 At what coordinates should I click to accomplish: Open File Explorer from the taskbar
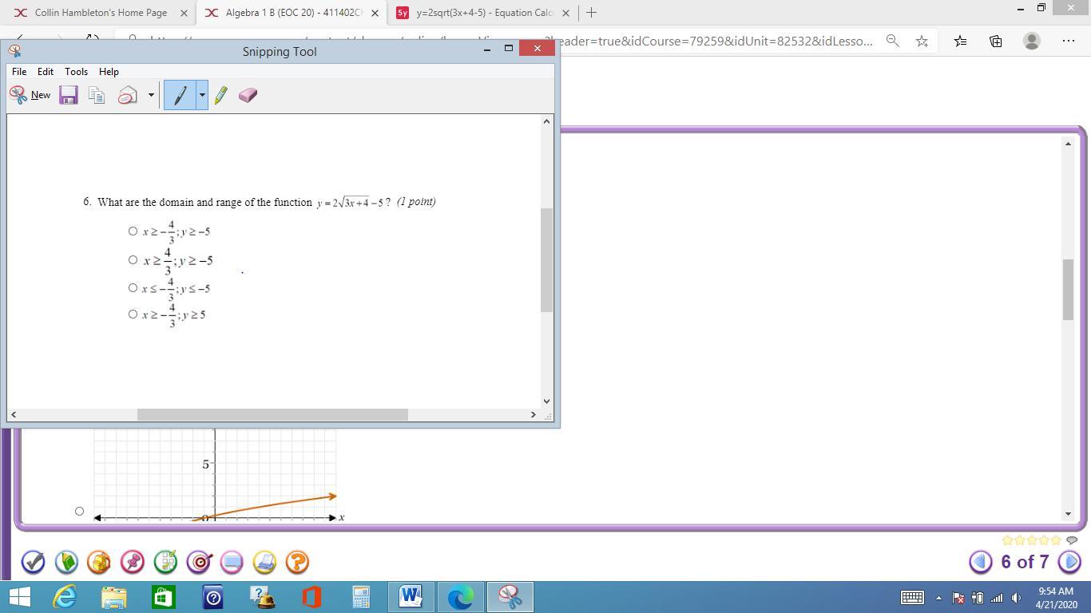tap(113, 597)
